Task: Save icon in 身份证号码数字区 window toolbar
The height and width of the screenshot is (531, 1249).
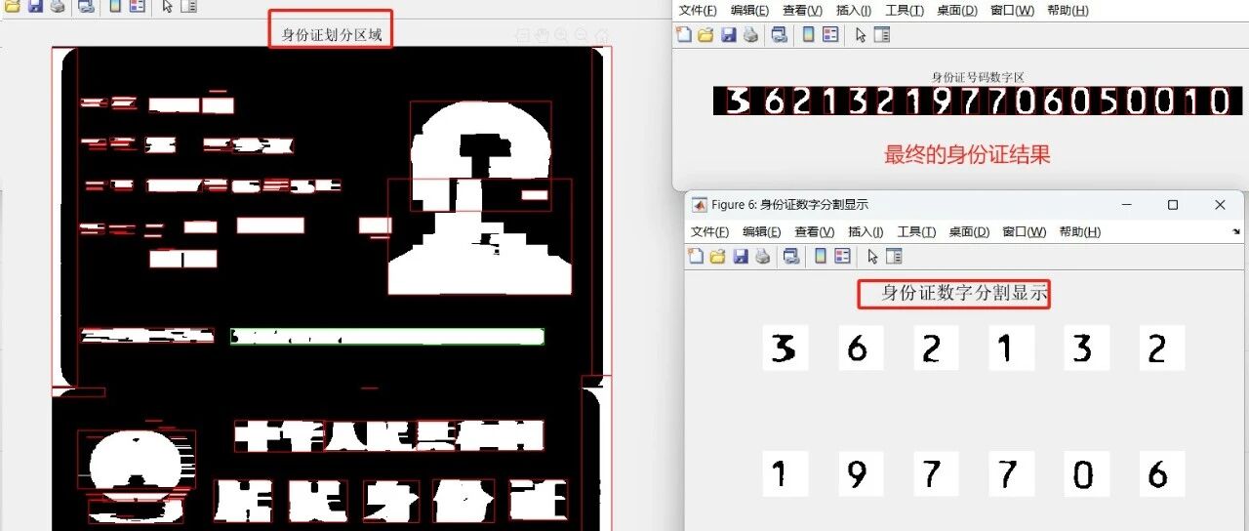Action: [x=728, y=35]
